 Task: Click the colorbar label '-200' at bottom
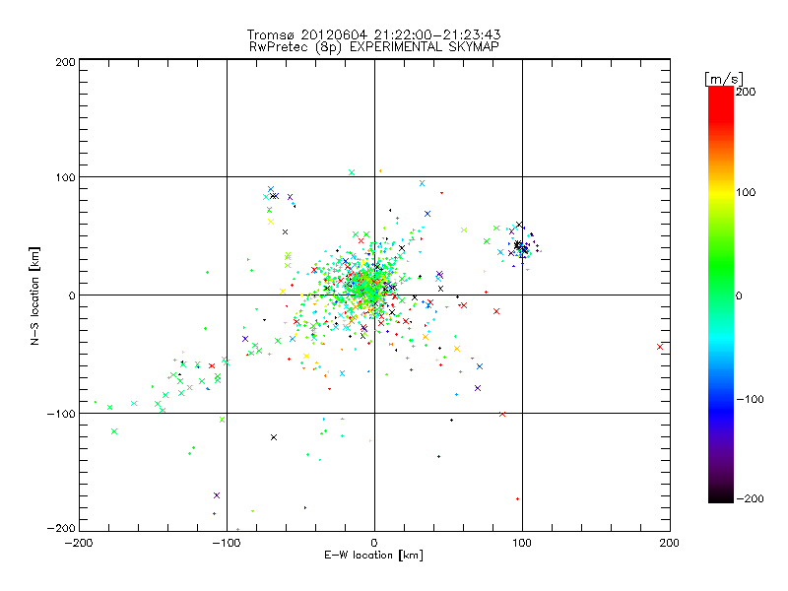[x=750, y=498]
